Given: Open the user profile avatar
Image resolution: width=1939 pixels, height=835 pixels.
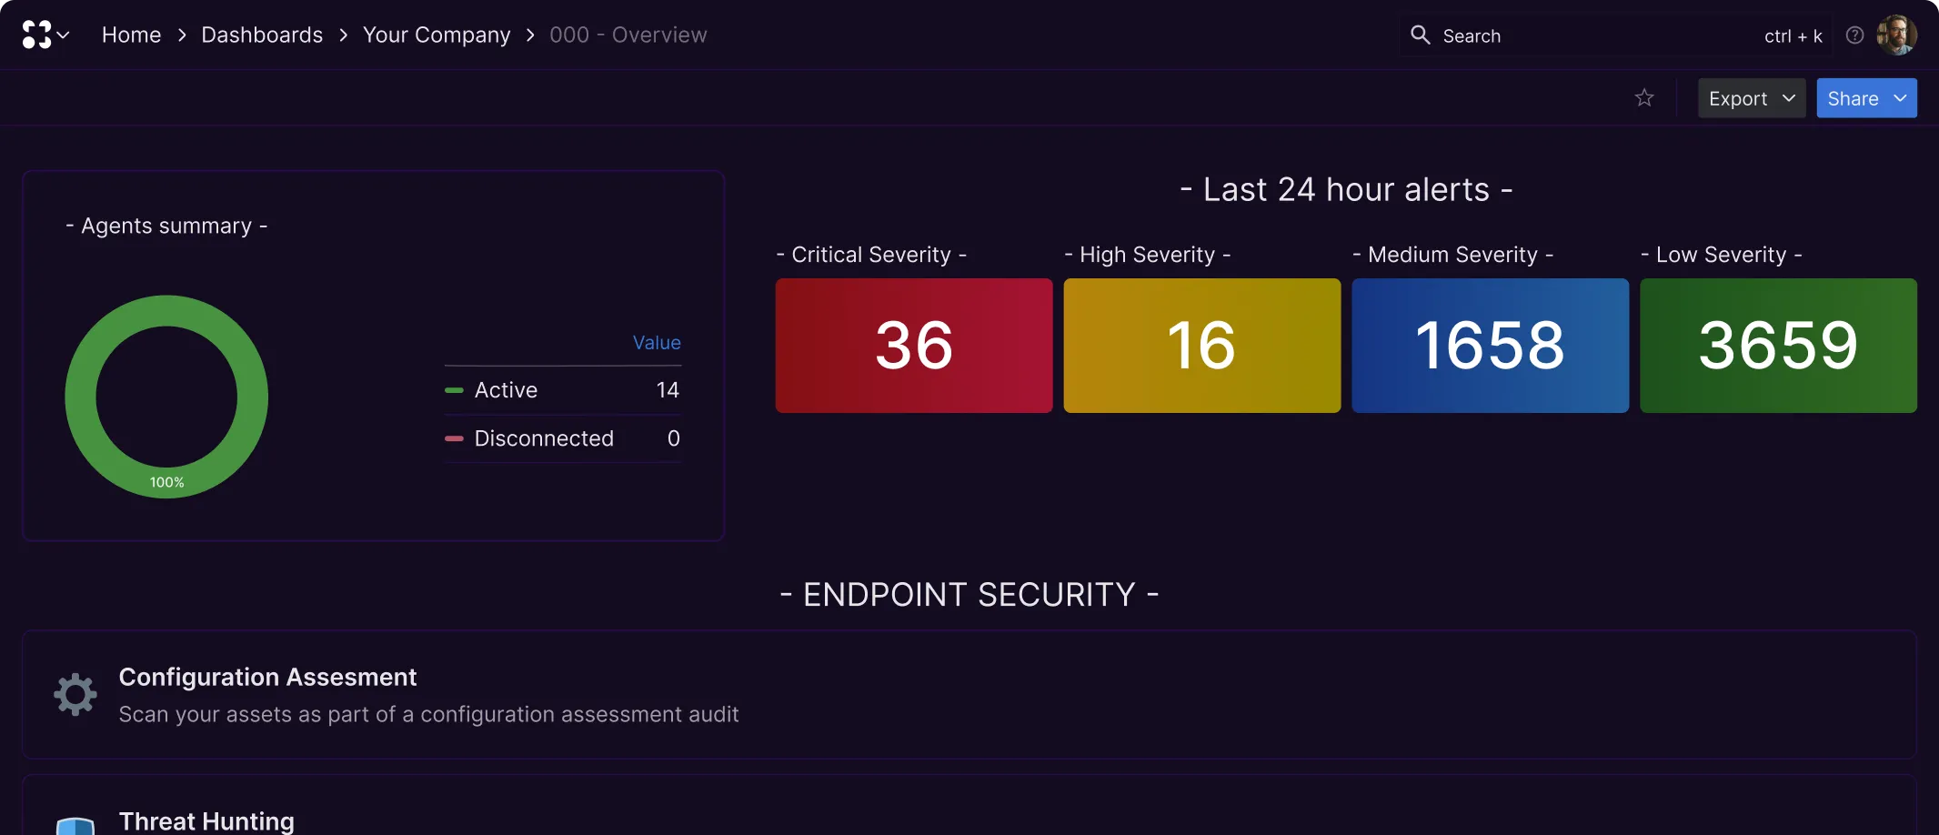Looking at the screenshot, I should point(1896,35).
